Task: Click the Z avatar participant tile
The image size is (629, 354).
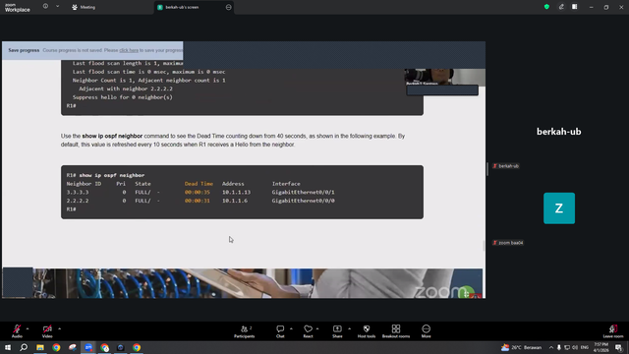Action: click(x=559, y=208)
